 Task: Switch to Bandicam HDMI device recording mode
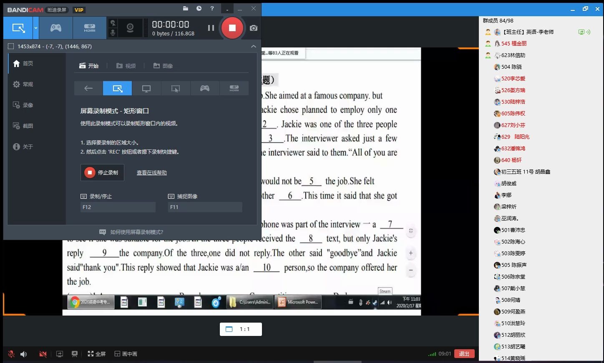tap(90, 28)
